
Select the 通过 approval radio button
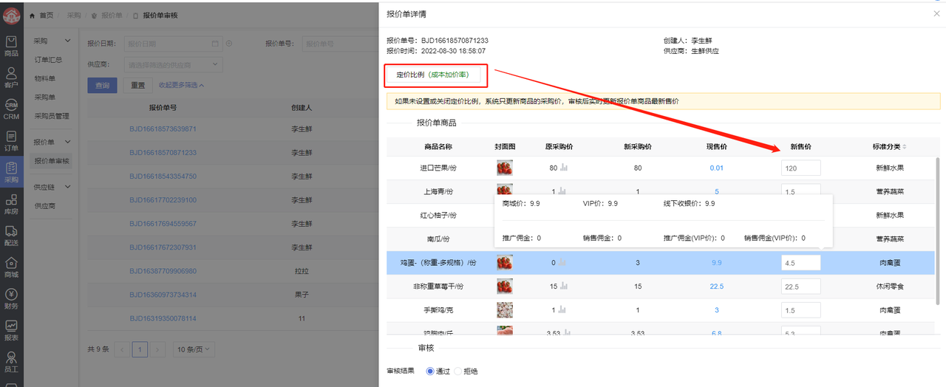431,371
